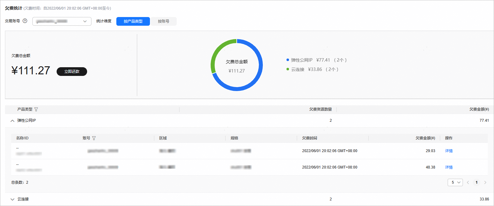This screenshot has height=206, width=494.
Task: Click filter icon next to 产品类型
Action: point(36,109)
